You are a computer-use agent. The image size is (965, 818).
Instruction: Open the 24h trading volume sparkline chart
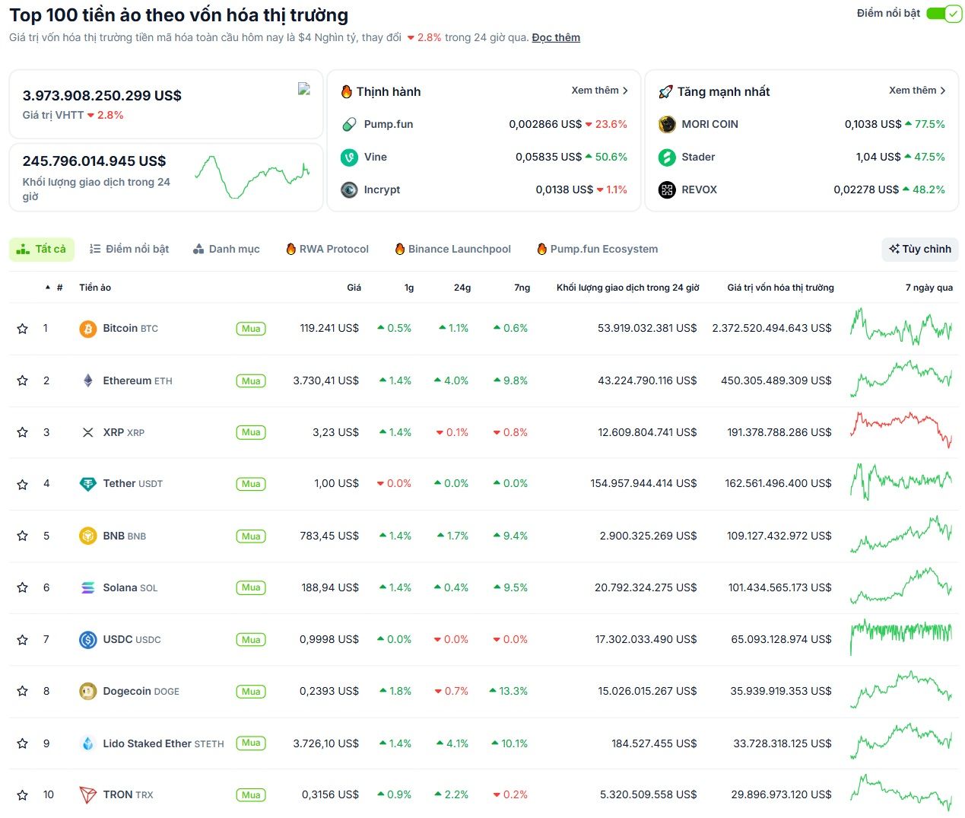point(252,177)
